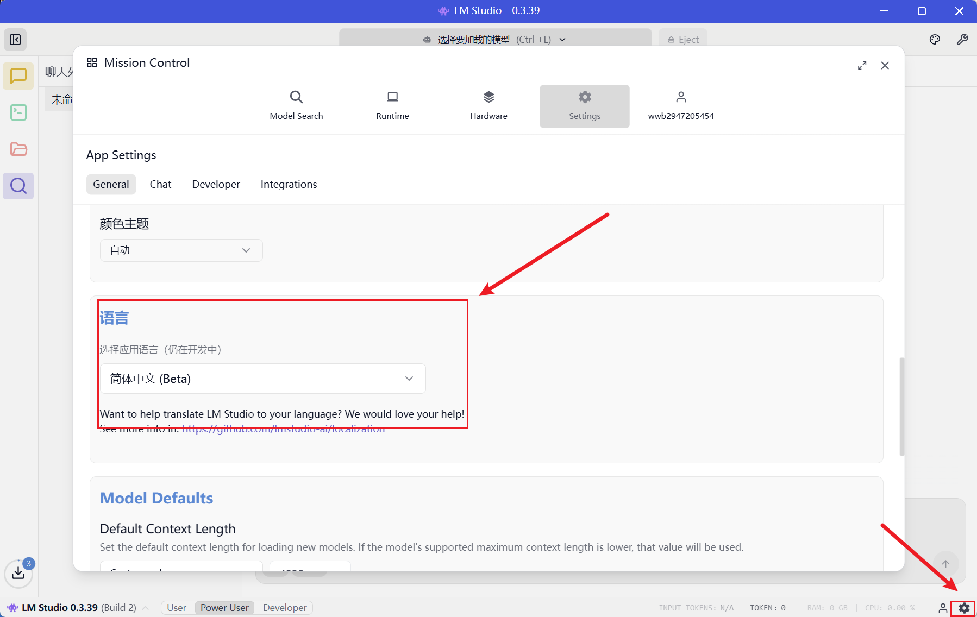Select Developer mode in the status bar
977x617 pixels.
285,608
